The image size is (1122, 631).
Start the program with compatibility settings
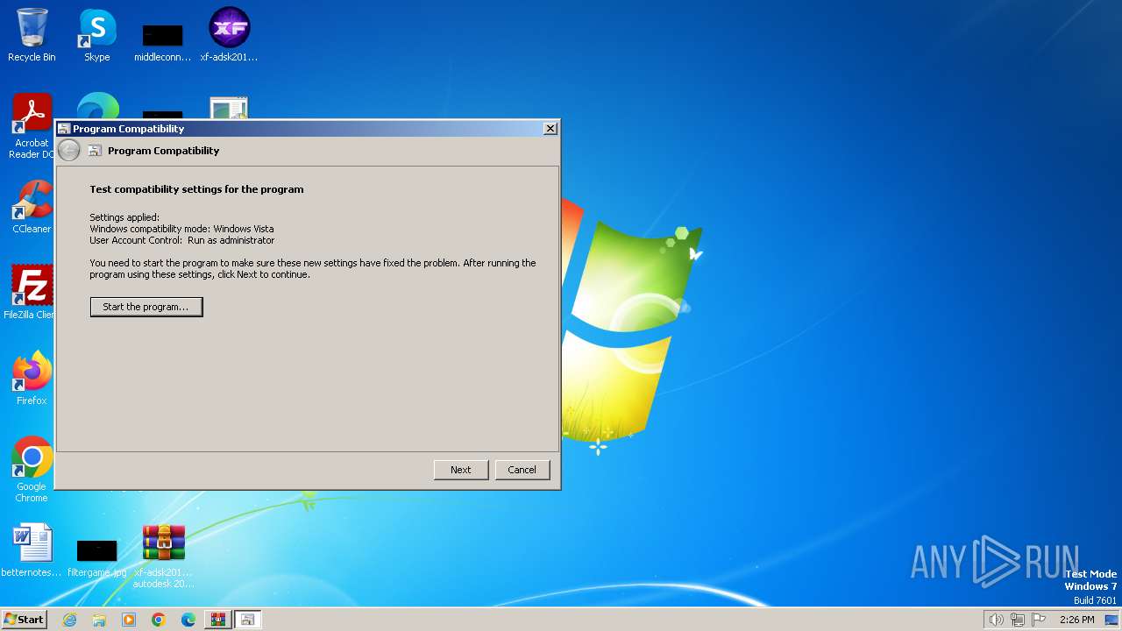pos(146,307)
